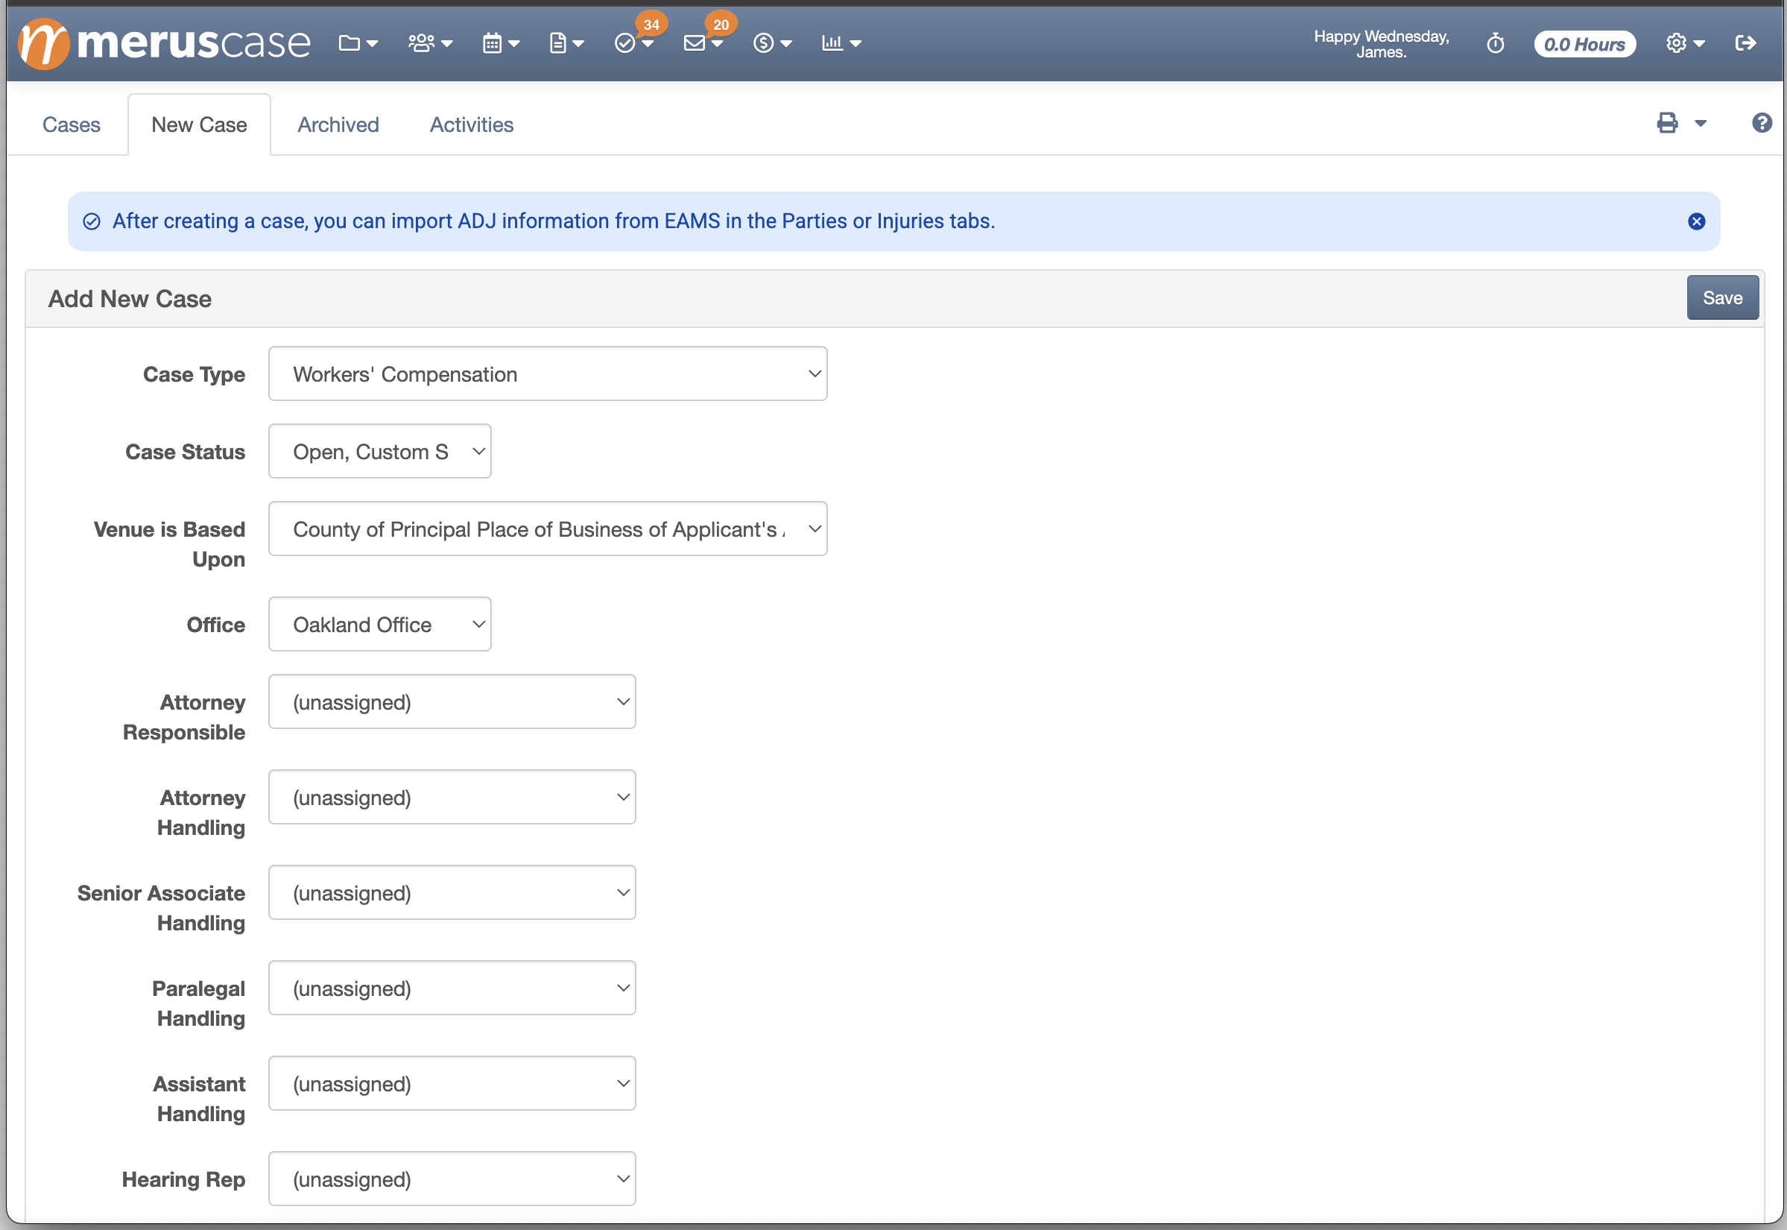Open the Attorney Handling dropdown
Viewport: 1787px width, 1230px height.
click(x=452, y=798)
